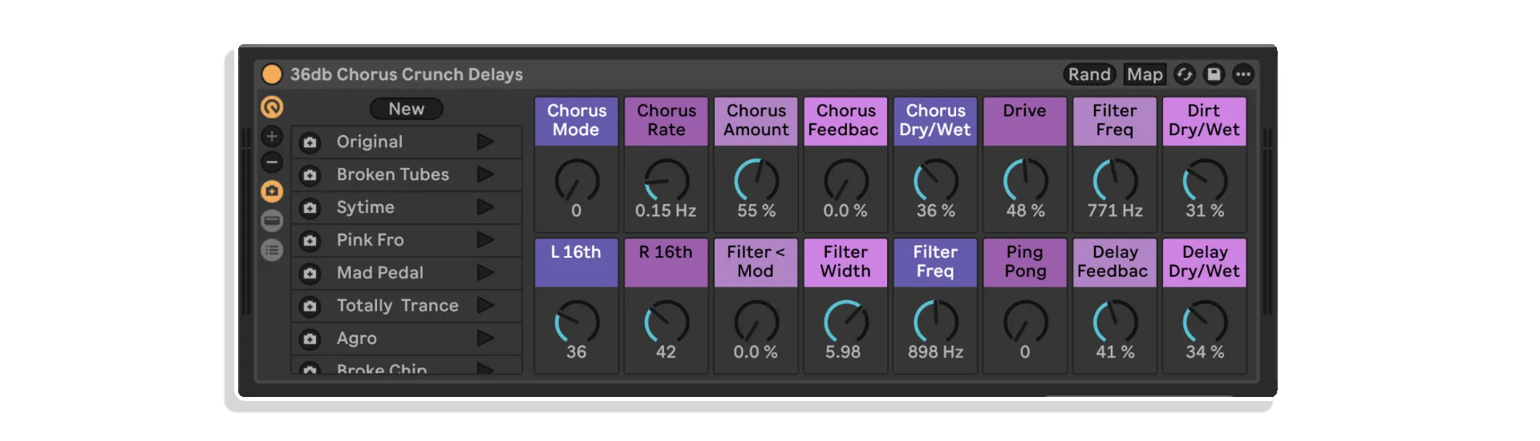This screenshot has width=1540, height=441.
Task: Select the Agro variation name
Action: pos(357,339)
